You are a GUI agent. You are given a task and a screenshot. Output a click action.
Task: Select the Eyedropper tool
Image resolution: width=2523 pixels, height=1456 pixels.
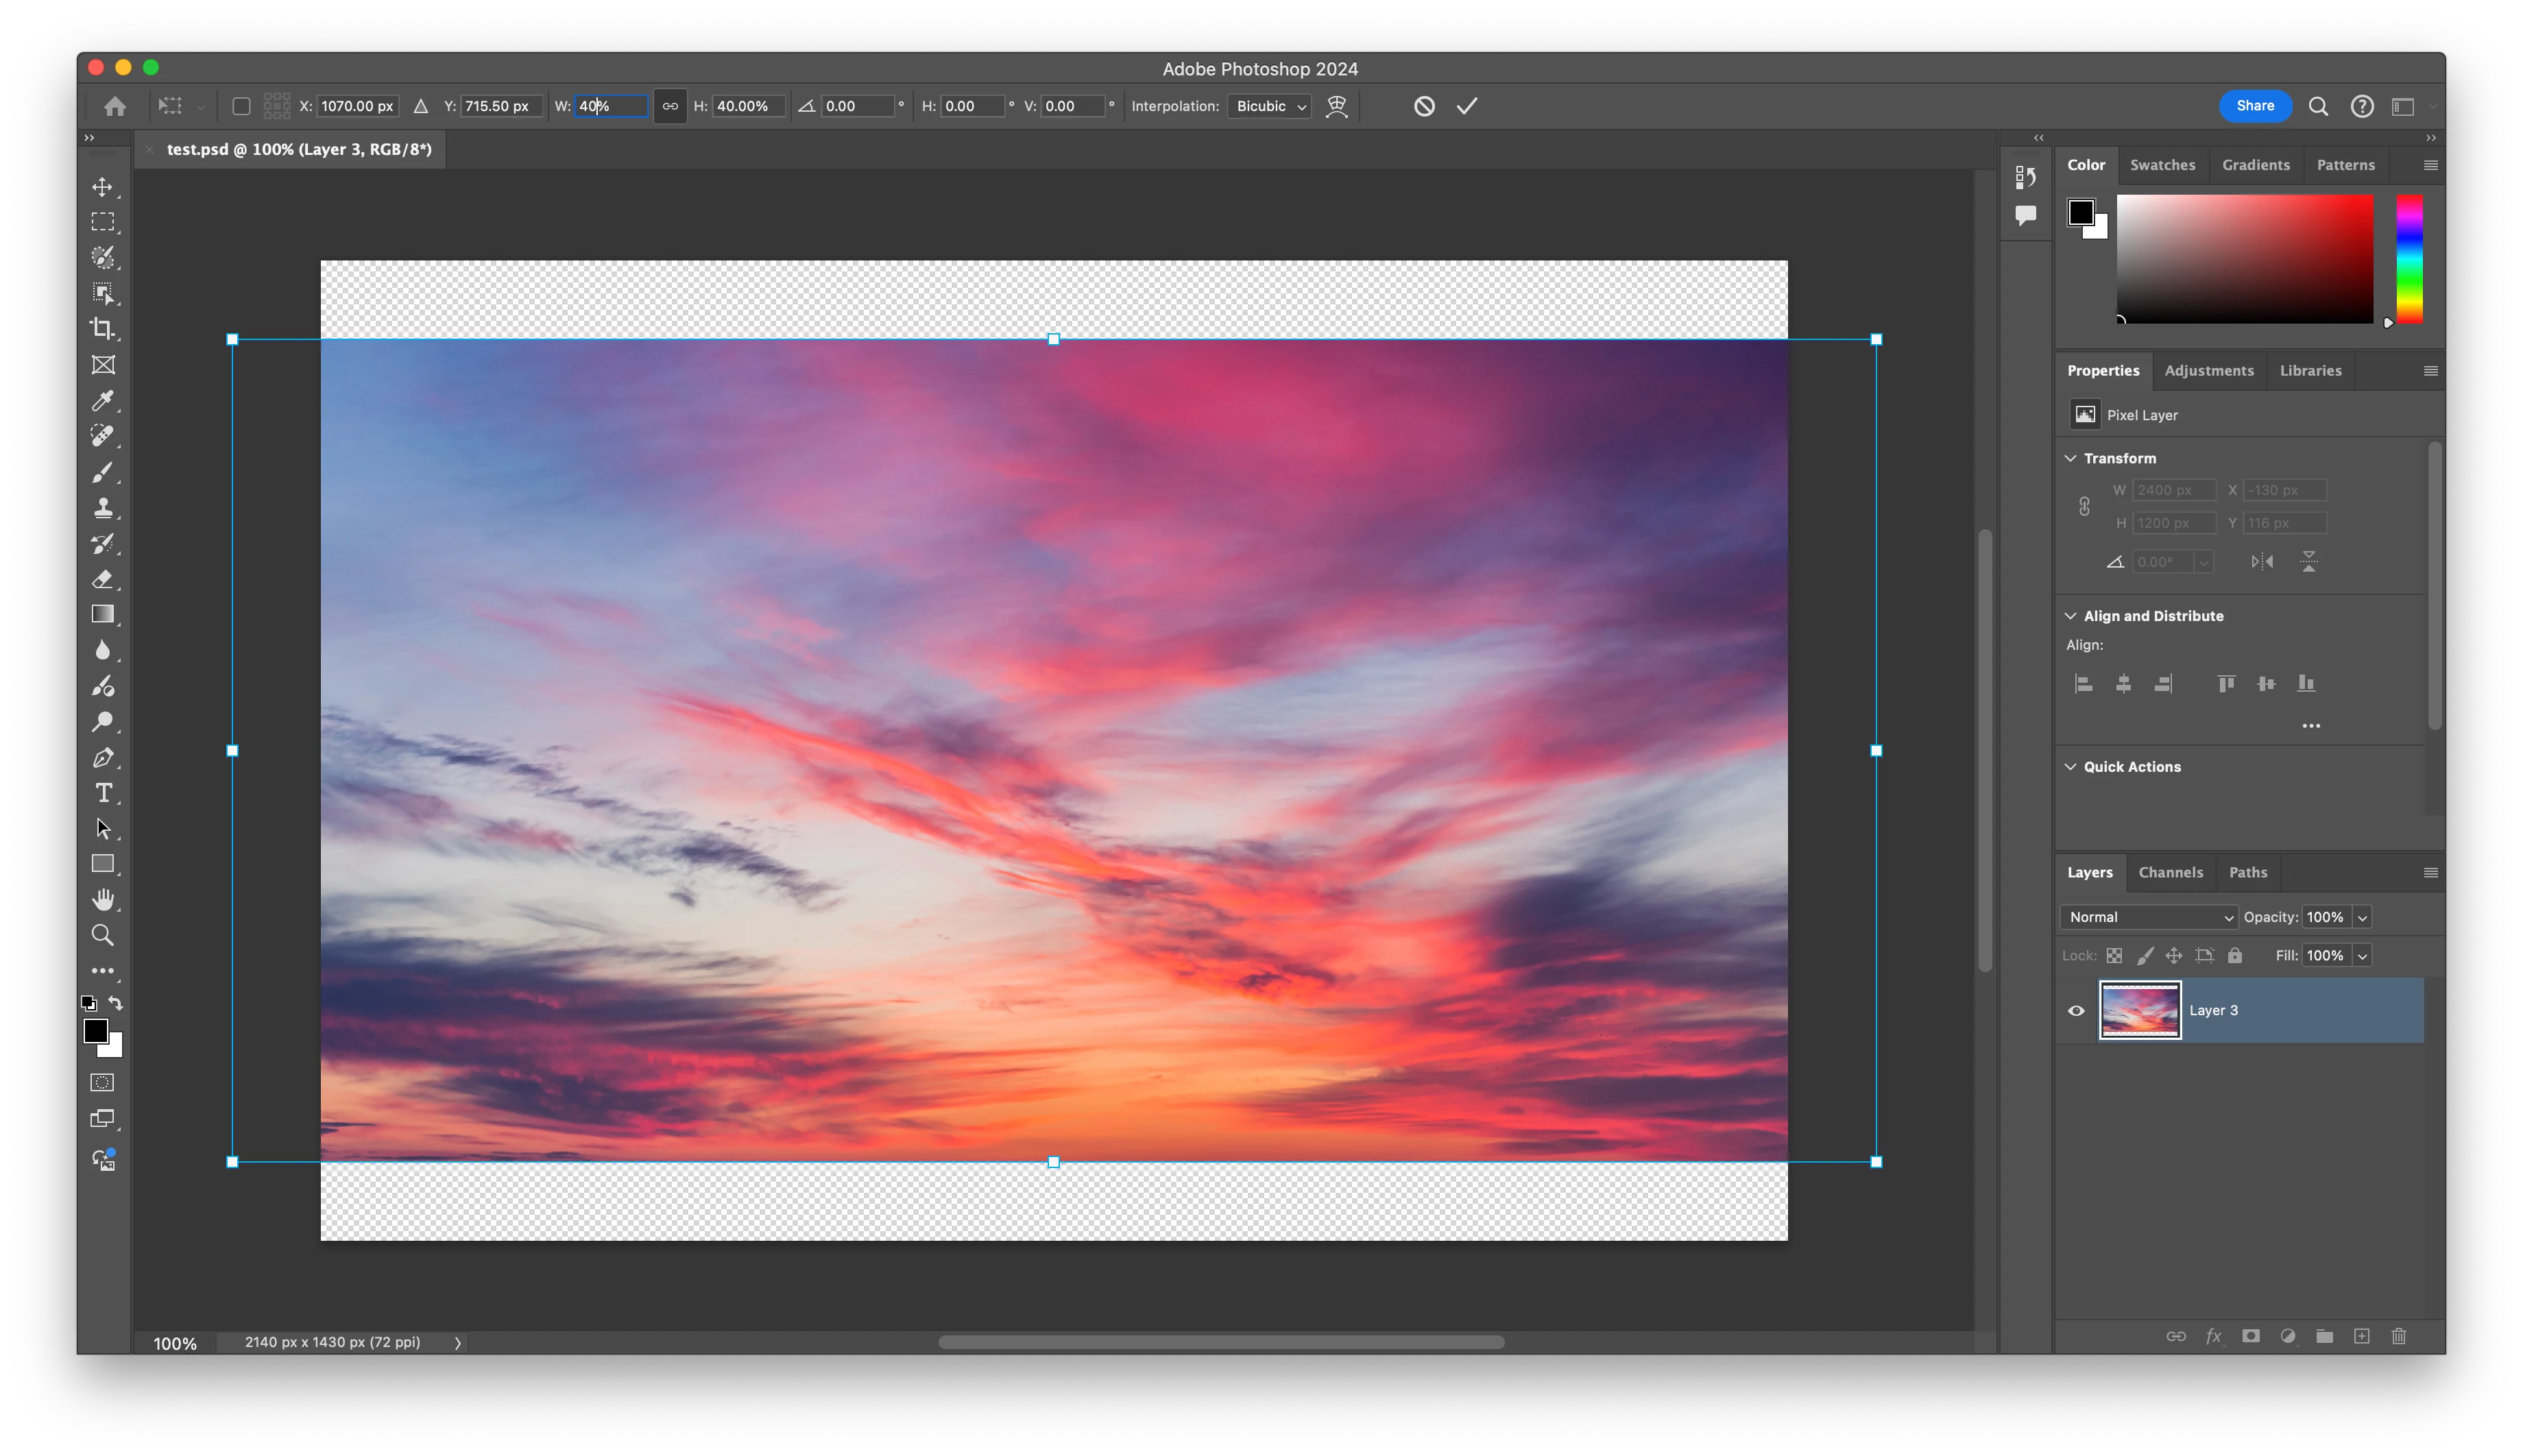(x=102, y=400)
